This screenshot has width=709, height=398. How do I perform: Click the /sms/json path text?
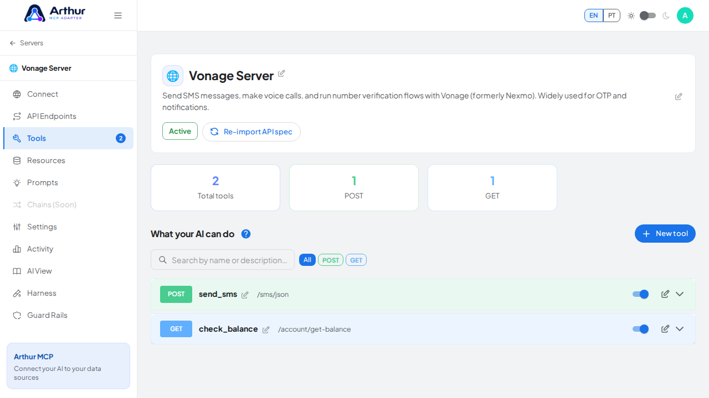coord(273,295)
